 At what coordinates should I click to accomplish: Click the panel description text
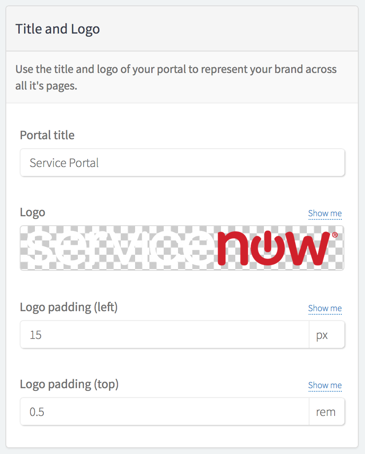click(x=176, y=77)
